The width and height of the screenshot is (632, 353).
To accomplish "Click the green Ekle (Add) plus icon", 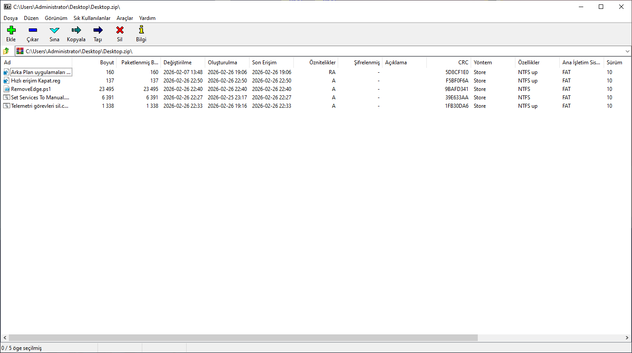I will click(11, 30).
